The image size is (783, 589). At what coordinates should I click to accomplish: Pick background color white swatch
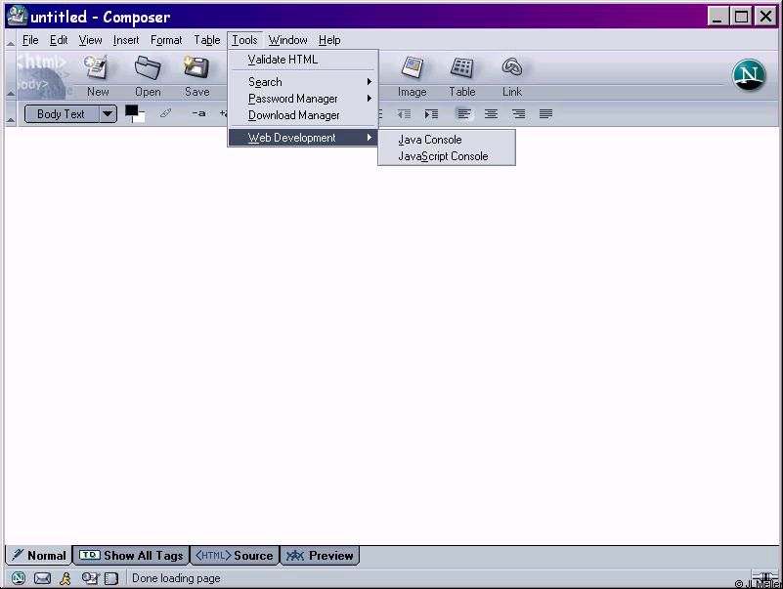pos(140,118)
